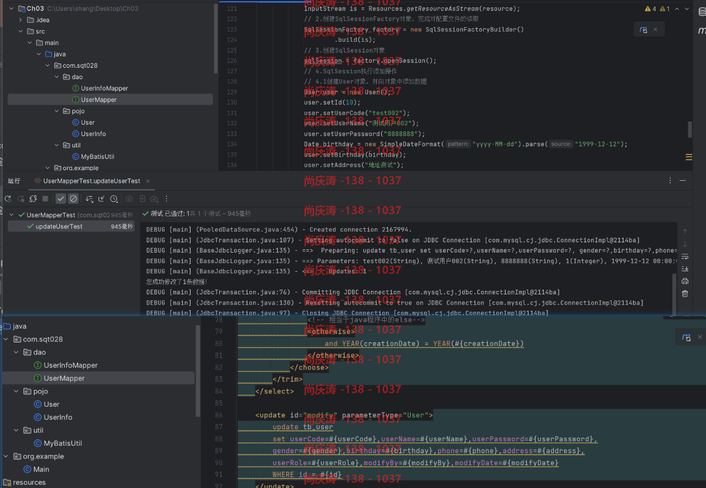Go to previous highlighted problem chevron

[676, 9]
